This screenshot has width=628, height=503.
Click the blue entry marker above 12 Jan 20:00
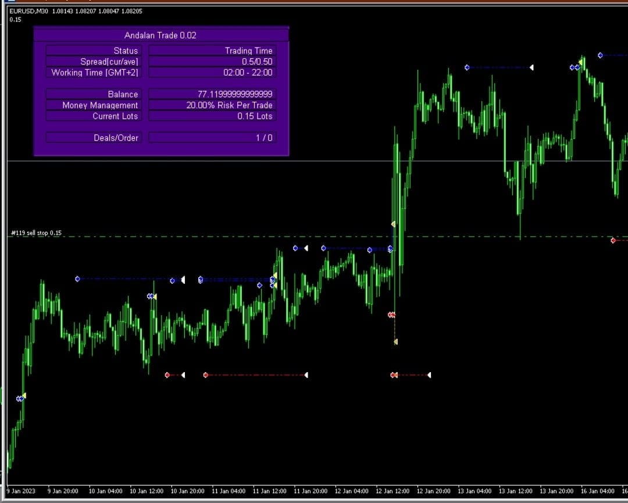click(467, 67)
